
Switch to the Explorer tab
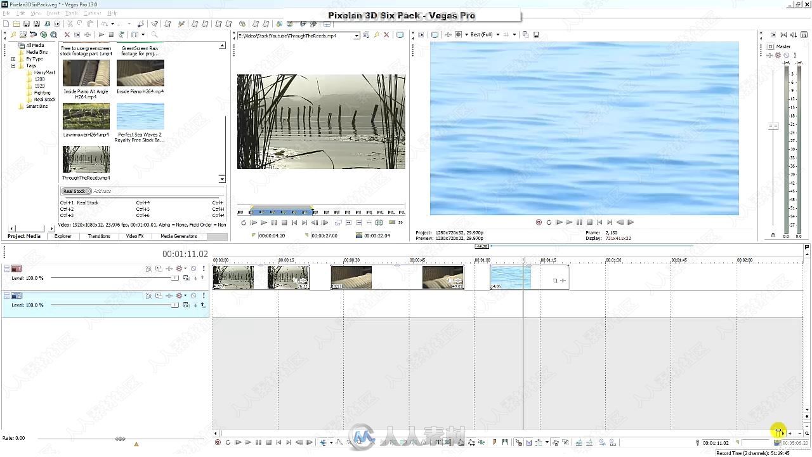pos(63,236)
